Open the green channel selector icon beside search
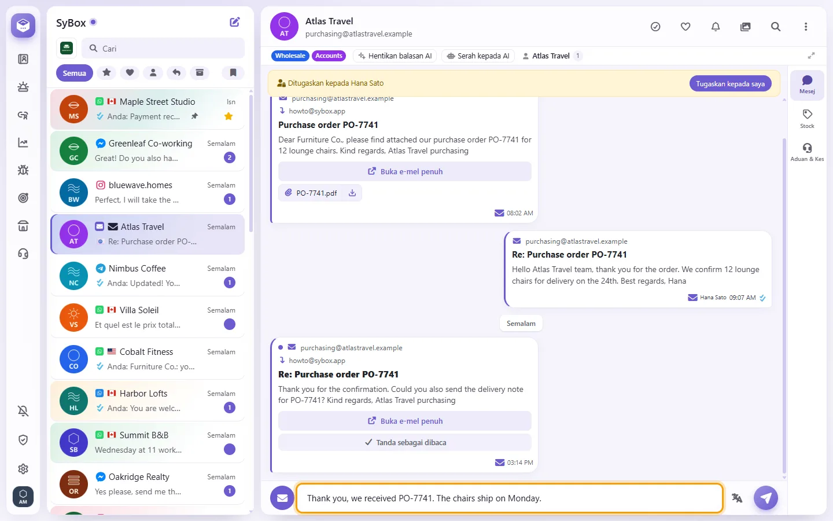The height and width of the screenshot is (521, 833). pyautogui.click(x=67, y=48)
